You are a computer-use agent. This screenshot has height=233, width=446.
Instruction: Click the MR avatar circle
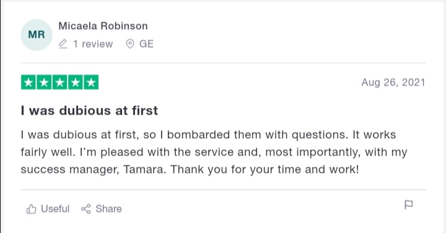(37, 35)
